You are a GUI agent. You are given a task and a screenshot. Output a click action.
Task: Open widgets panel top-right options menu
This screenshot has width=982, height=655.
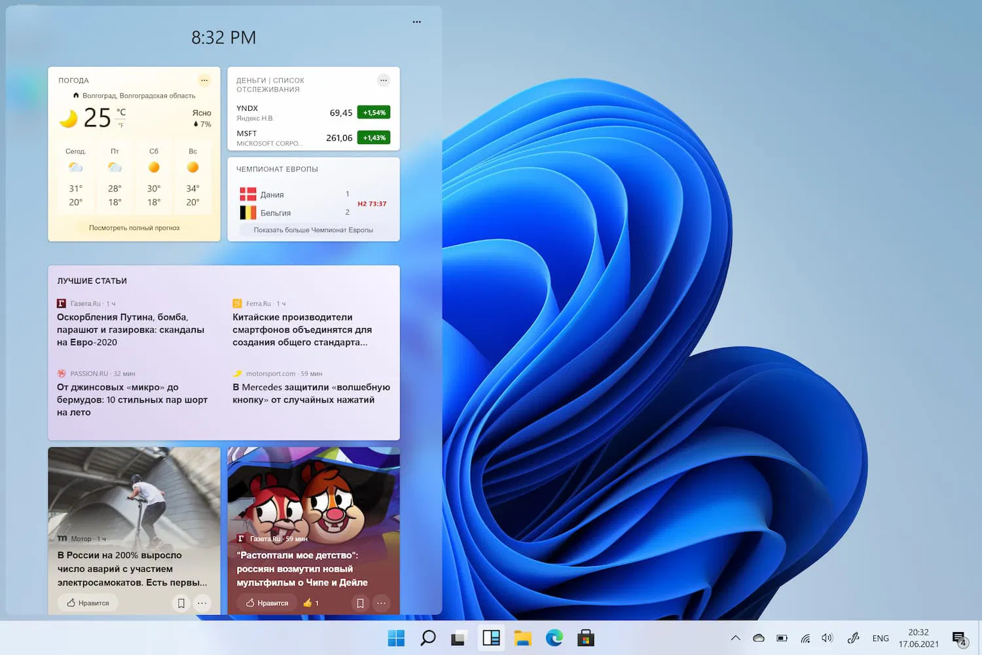click(x=416, y=22)
